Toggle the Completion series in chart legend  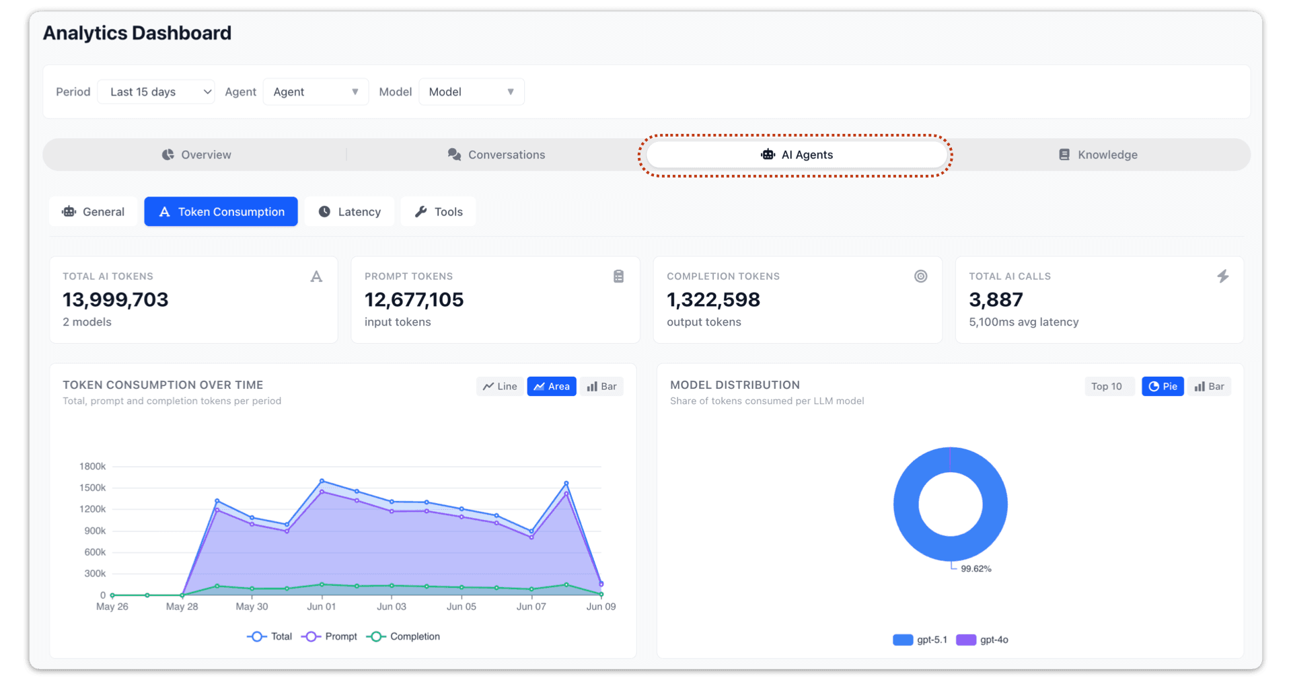pos(403,636)
